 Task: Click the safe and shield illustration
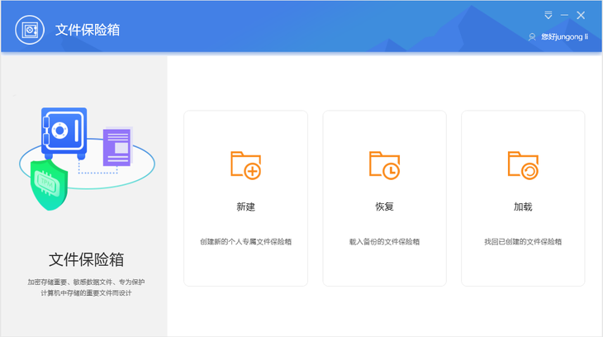pos(87,159)
